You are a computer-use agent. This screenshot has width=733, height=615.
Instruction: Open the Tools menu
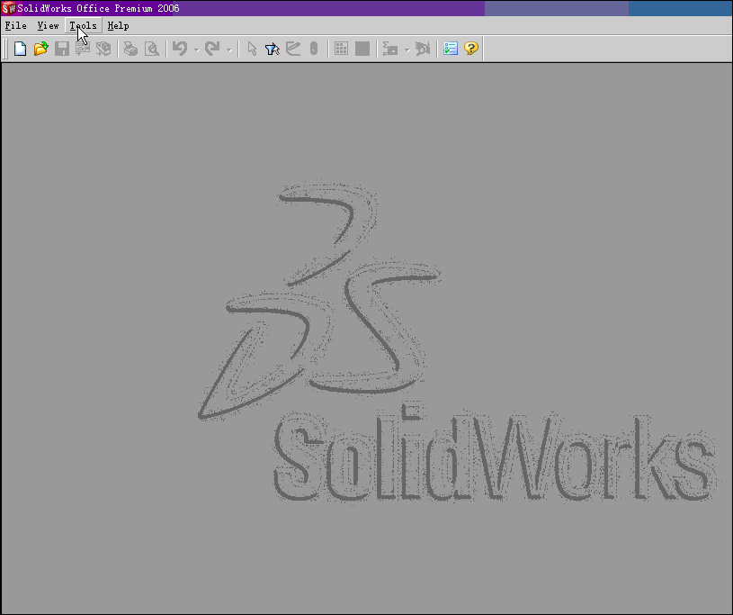point(84,26)
